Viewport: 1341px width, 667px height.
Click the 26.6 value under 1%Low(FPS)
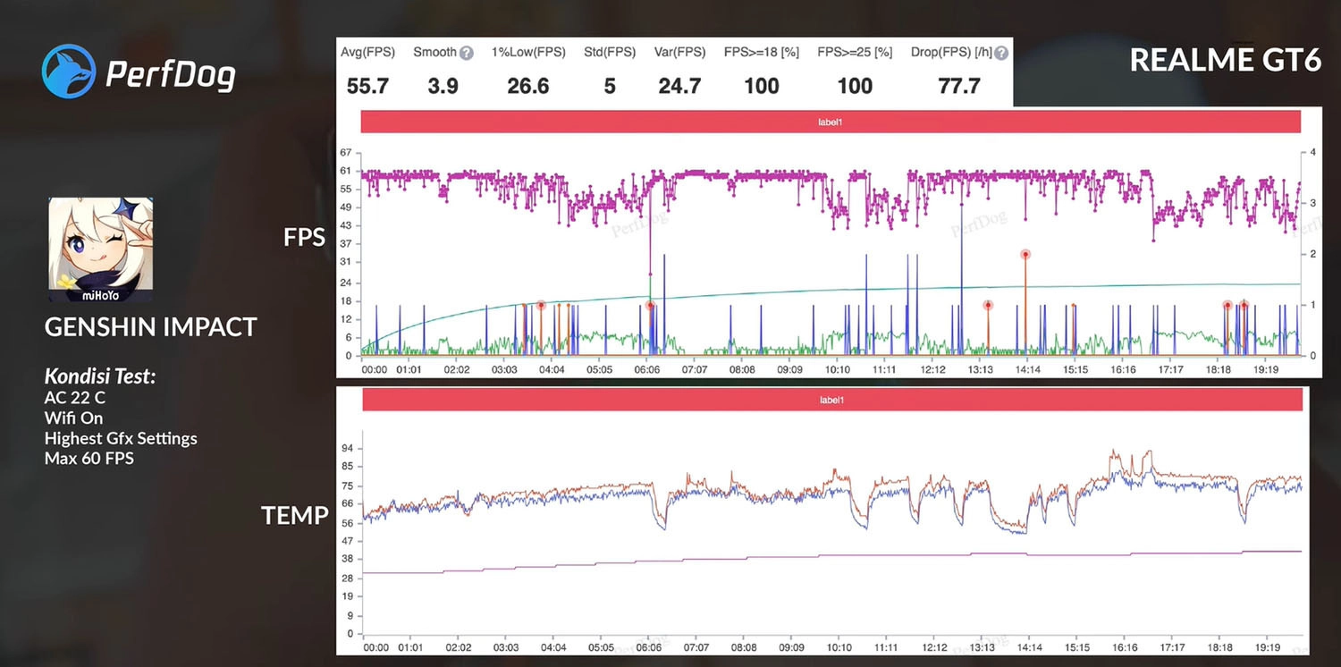[x=528, y=86]
